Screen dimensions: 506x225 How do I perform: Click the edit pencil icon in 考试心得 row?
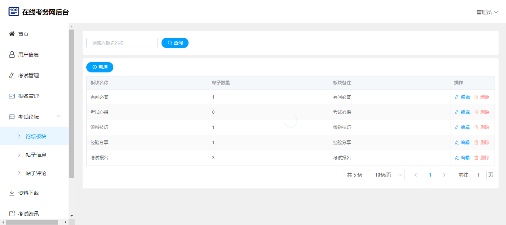pos(456,112)
